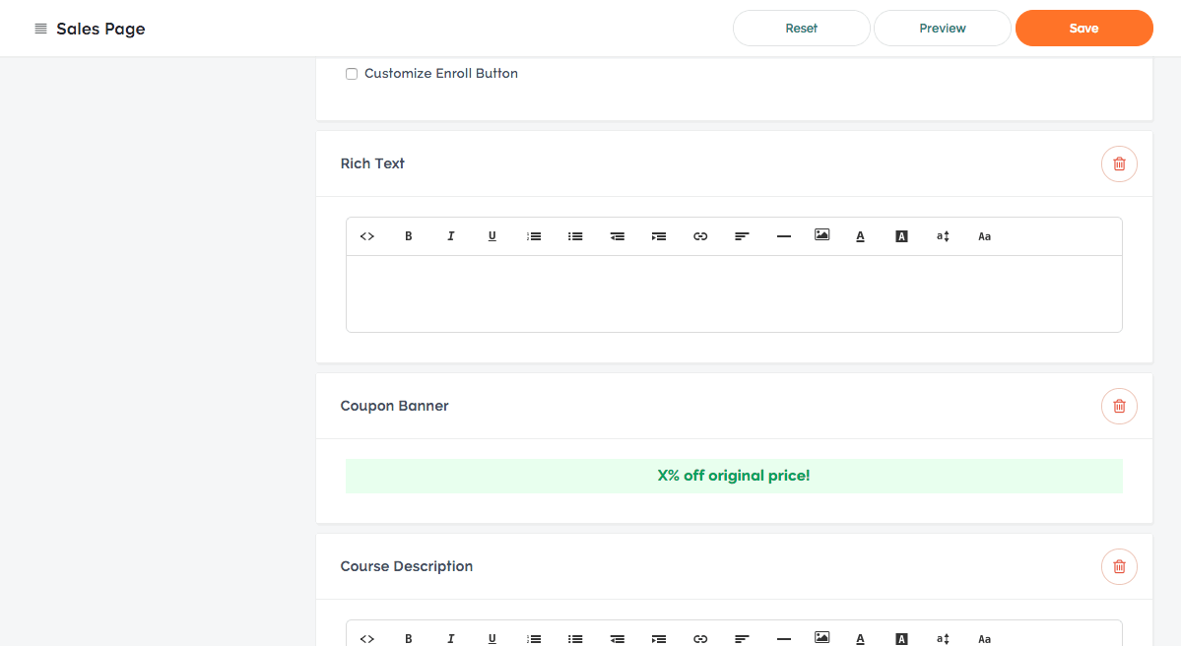This screenshot has width=1181, height=646.
Task: Insert link in Rich Text editor
Action: coord(700,236)
